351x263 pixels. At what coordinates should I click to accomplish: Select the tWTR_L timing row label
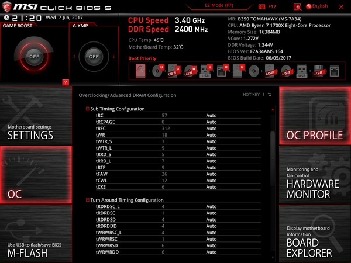pos(104,148)
